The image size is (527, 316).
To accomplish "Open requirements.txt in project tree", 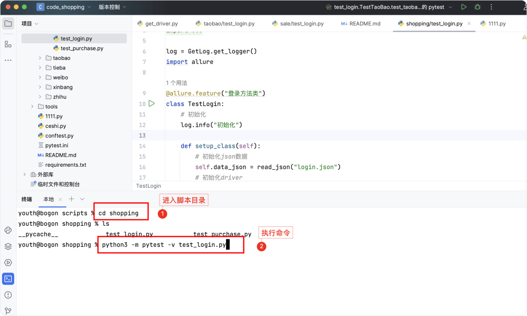I will tap(62, 165).
